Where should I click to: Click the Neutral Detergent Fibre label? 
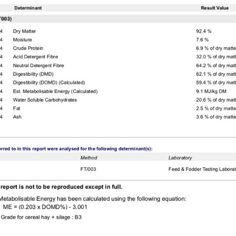38,66
